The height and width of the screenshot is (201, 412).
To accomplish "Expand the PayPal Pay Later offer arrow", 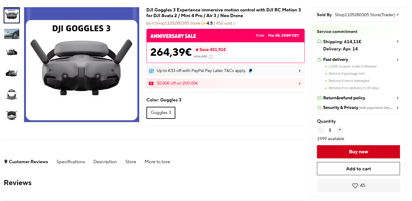I will point(300,71).
